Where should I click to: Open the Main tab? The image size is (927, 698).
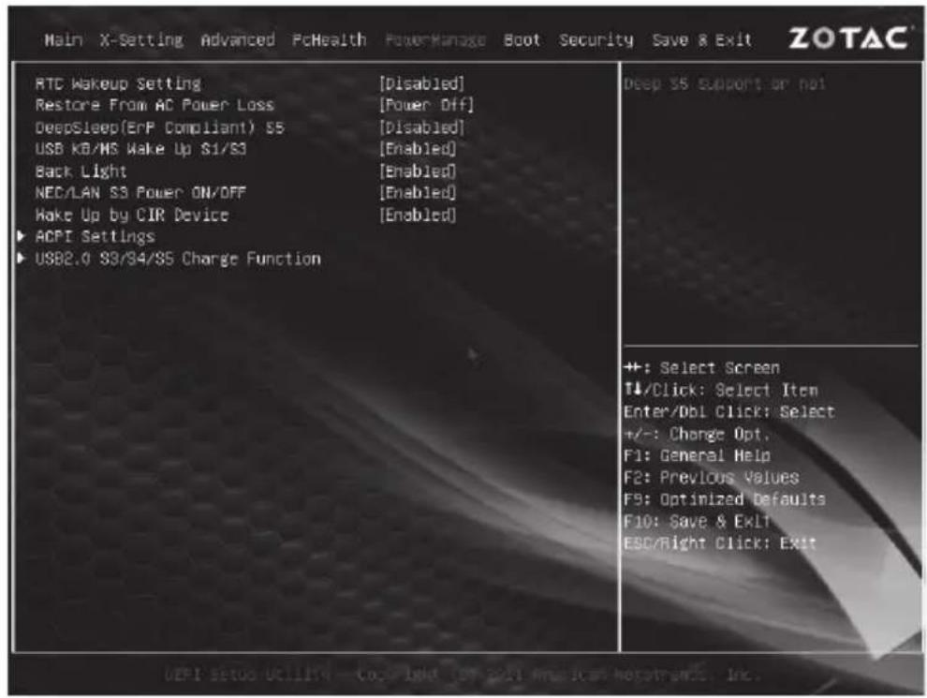click(x=64, y=40)
